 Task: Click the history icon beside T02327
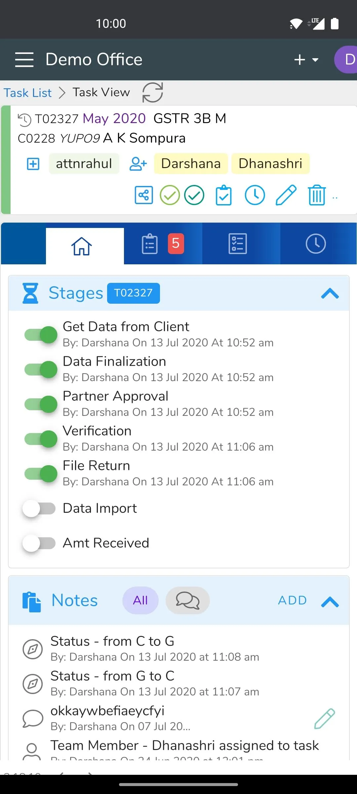click(x=24, y=119)
